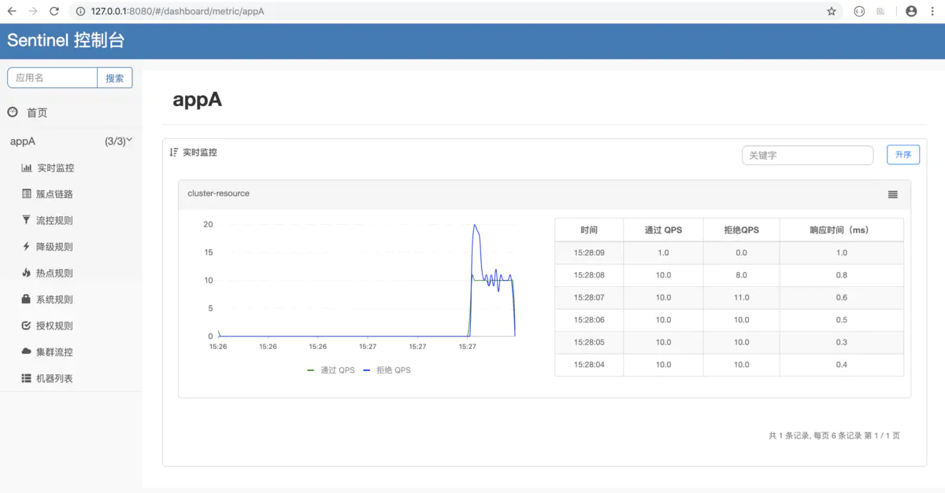The image size is (945, 493).
Task: Click the 15:28:04 time cell
Action: tap(589, 365)
